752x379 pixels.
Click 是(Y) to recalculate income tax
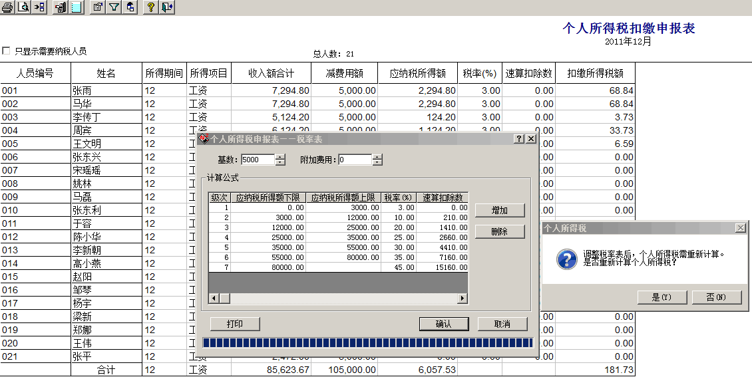click(661, 297)
